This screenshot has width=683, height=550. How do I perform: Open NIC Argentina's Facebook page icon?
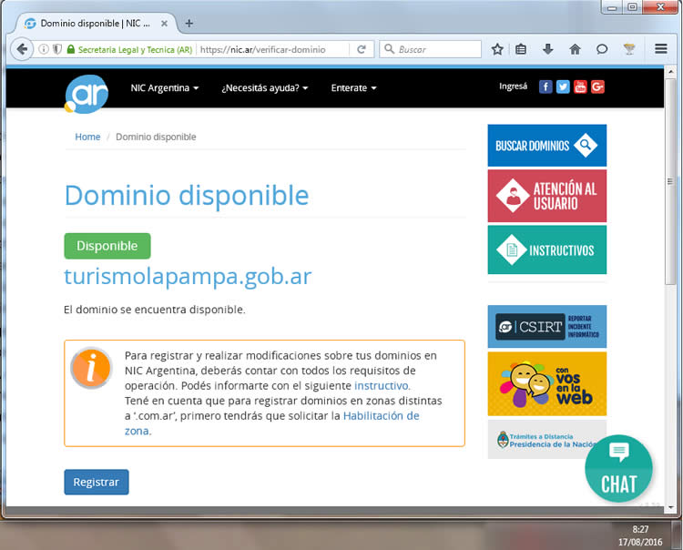[545, 87]
